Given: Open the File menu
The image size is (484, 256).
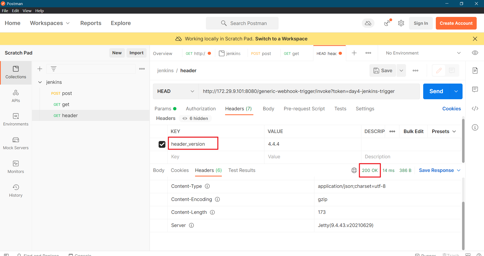Looking at the screenshot, I should (x=5, y=11).
